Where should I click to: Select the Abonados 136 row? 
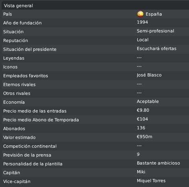point(95,129)
